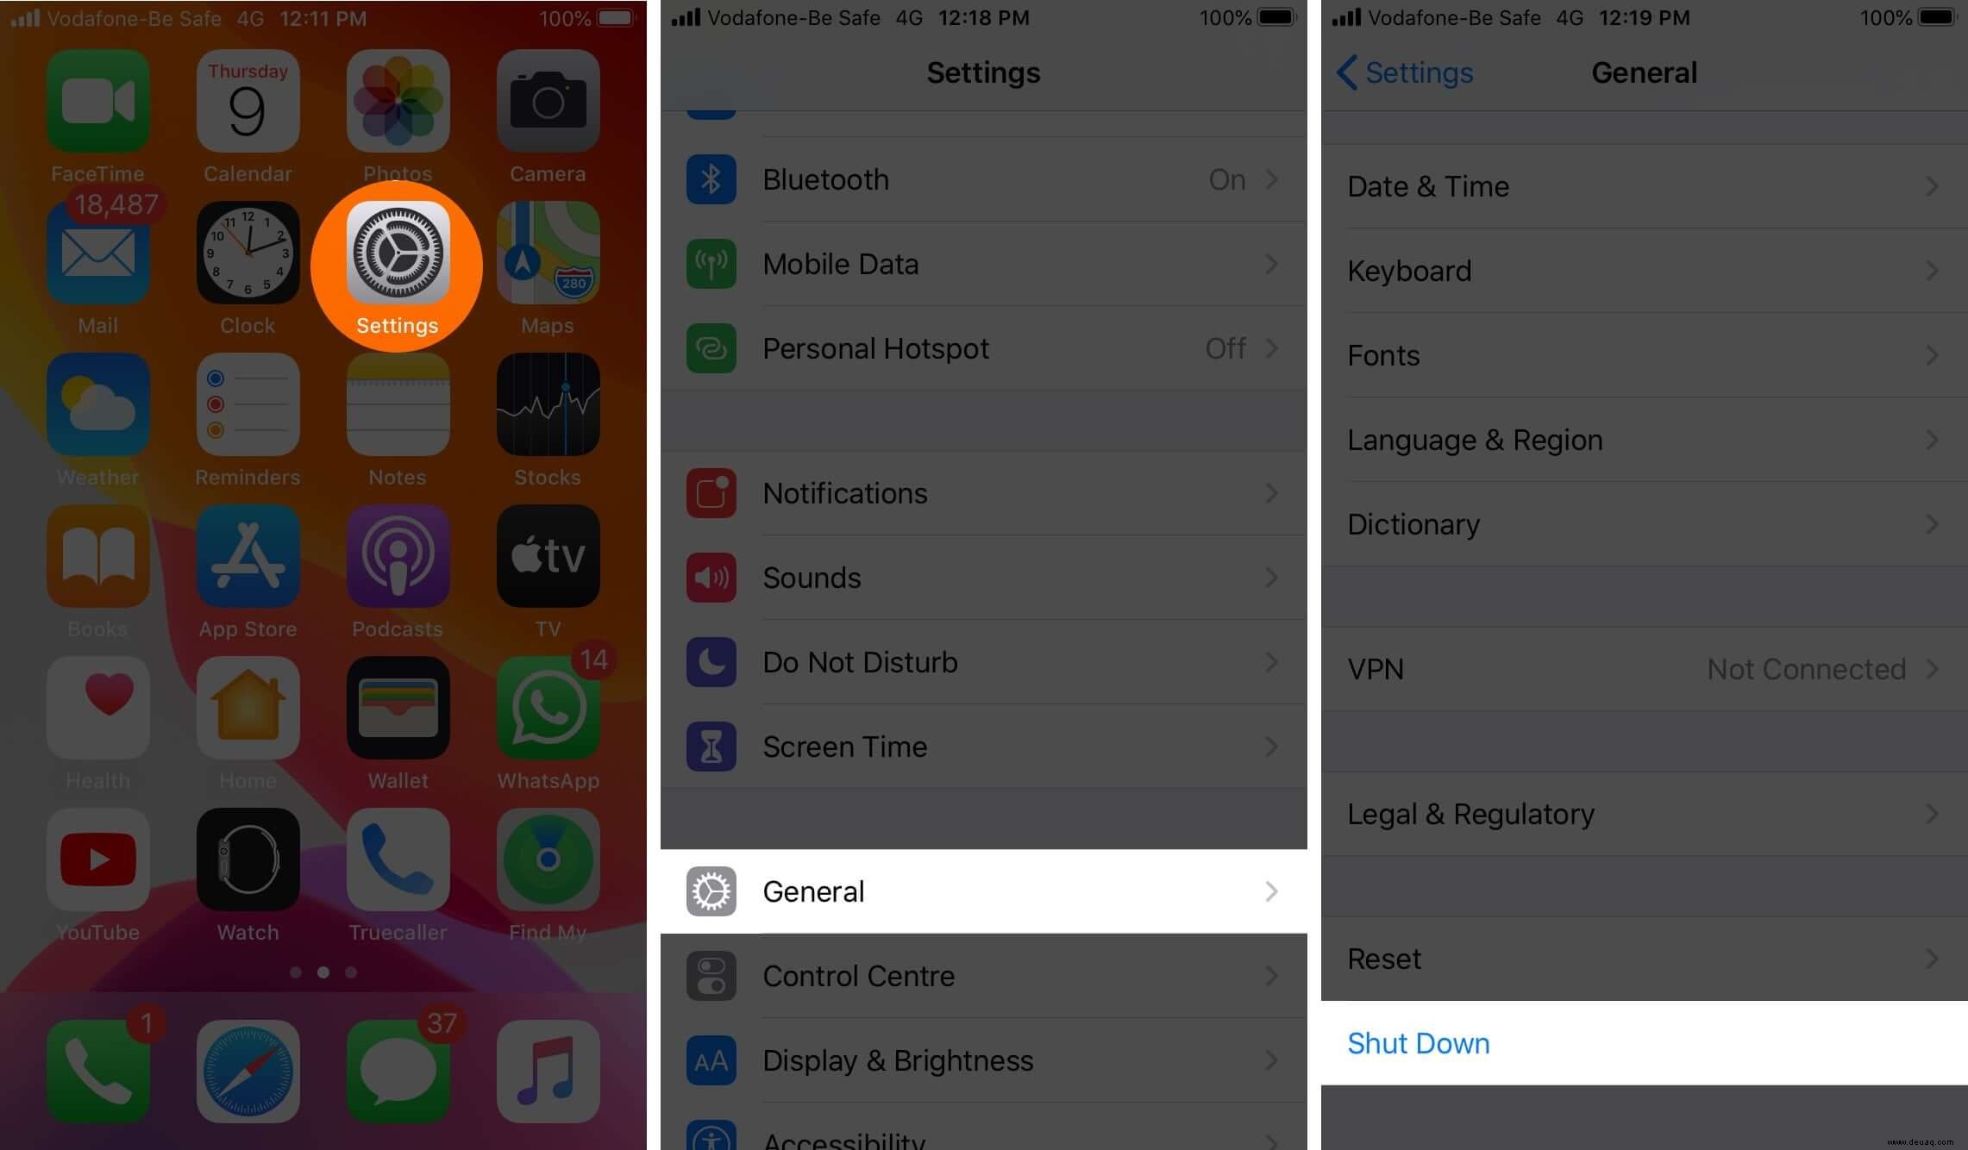Toggle Bluetooth On setting
Screen dimensions: 1968x1150
1228,178
